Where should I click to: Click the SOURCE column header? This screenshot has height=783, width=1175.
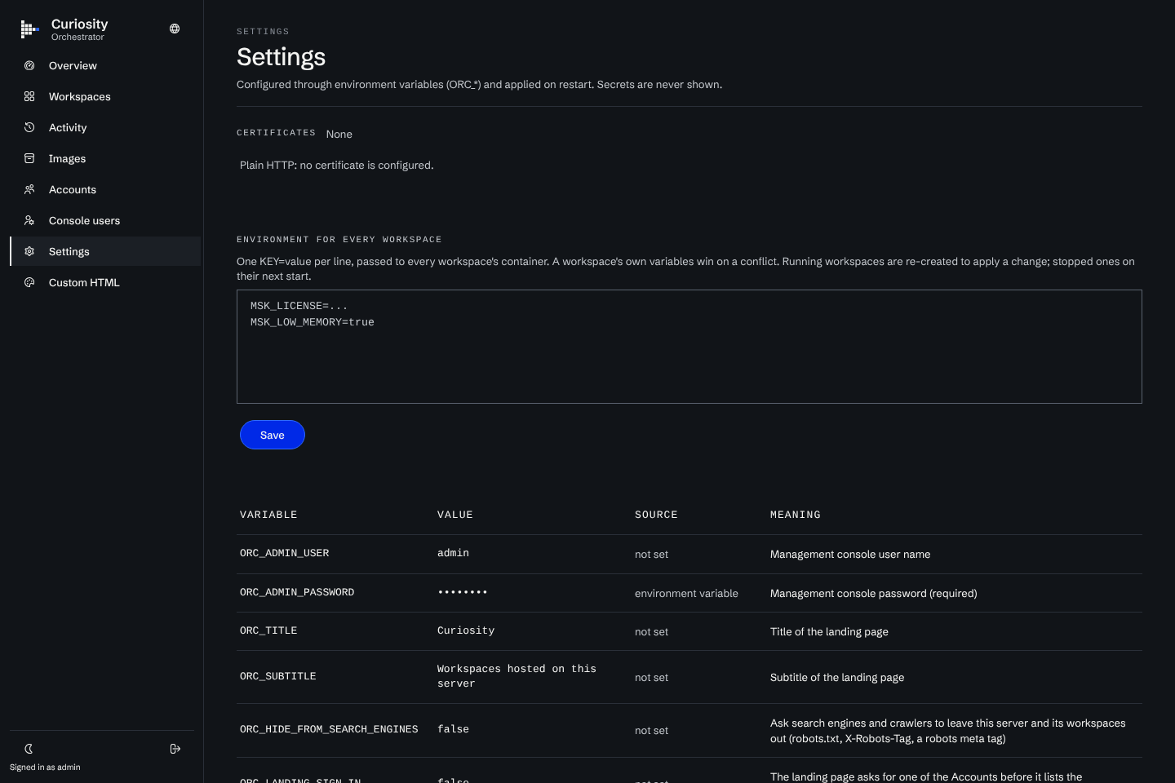point(656,515)
